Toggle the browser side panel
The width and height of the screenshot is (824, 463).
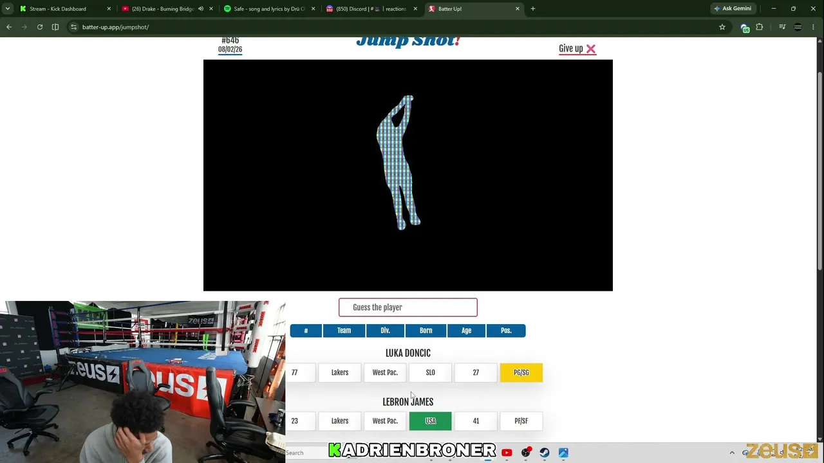pos(55,27)
